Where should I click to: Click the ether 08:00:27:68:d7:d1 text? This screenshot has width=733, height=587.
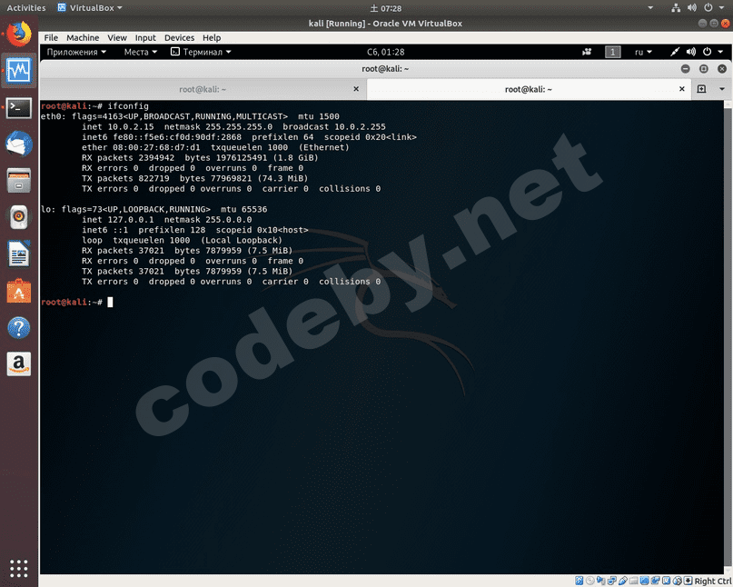pyautogui.click(x=141, y=147)
